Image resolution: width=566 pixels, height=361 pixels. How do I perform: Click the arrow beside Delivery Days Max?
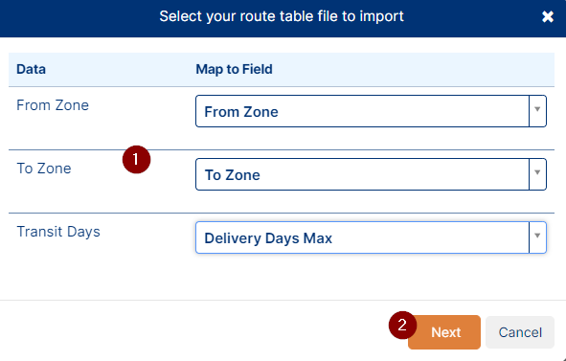[x=537, y=237]
